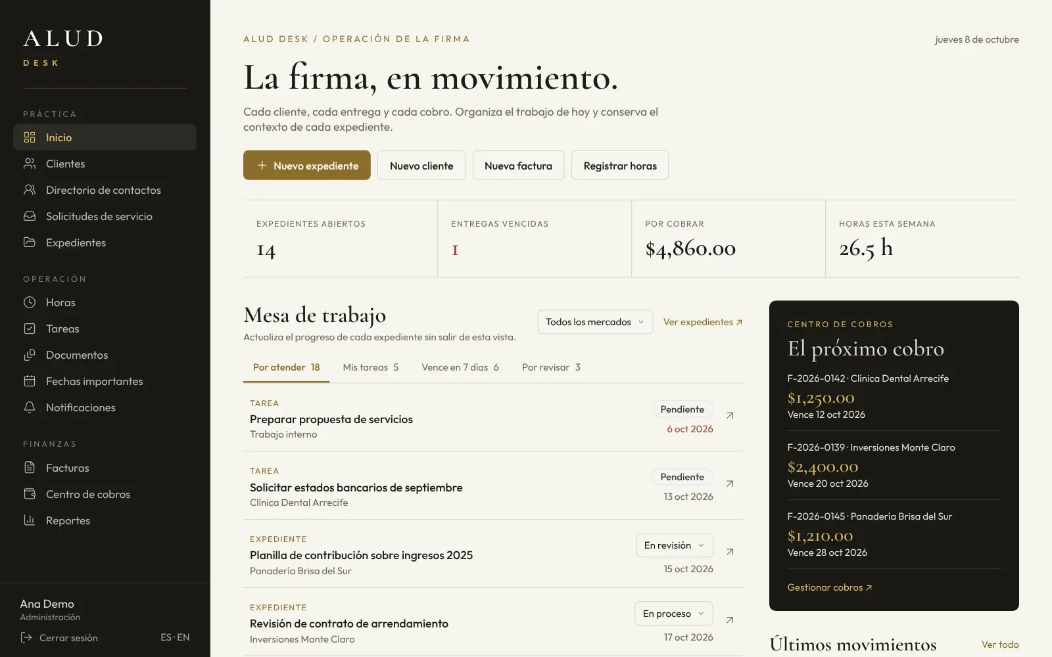Click the Solicitudes de servicio inbox icon
1052x657 pixels.
tap(30, 216)
